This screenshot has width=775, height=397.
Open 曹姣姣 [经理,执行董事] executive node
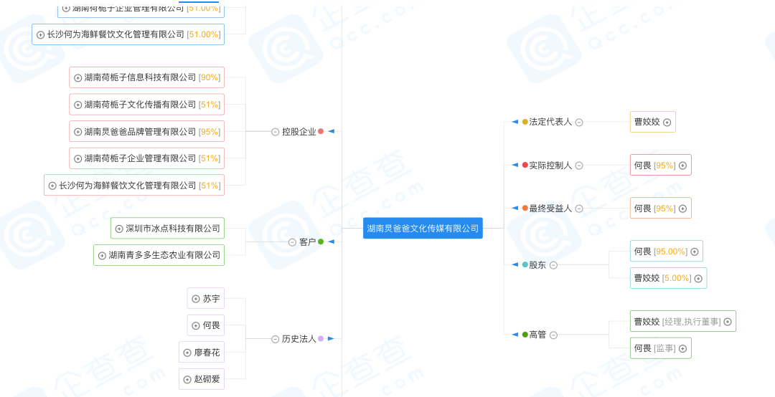[676, 322]
